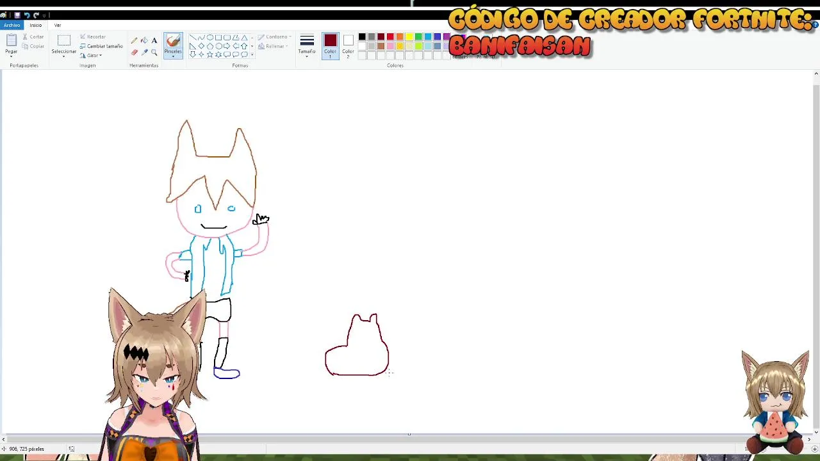
Task: Pick the red color swatch
Action: (x=390, y=36)
